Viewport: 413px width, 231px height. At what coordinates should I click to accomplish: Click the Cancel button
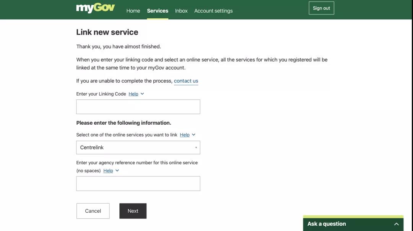[x=93, y=211]
